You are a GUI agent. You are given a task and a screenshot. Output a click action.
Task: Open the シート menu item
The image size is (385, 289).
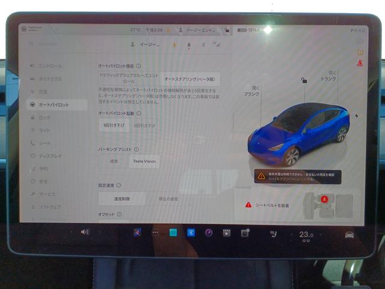pos(41,143)
